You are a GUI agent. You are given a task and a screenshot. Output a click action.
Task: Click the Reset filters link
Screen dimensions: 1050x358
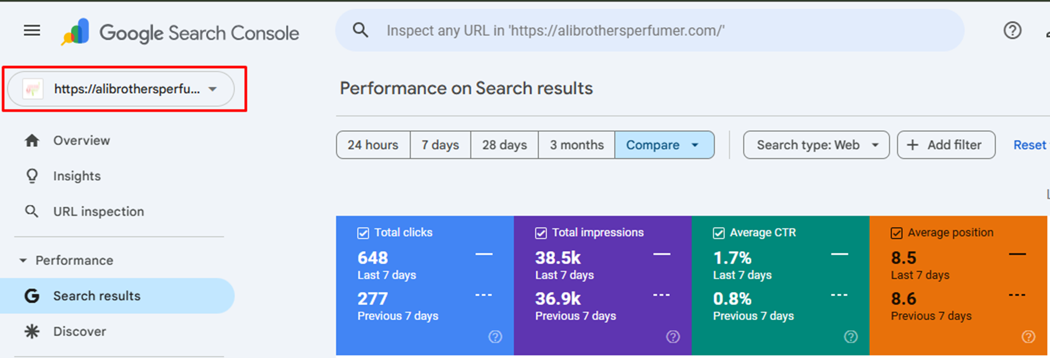click(x=1029, y=145)
